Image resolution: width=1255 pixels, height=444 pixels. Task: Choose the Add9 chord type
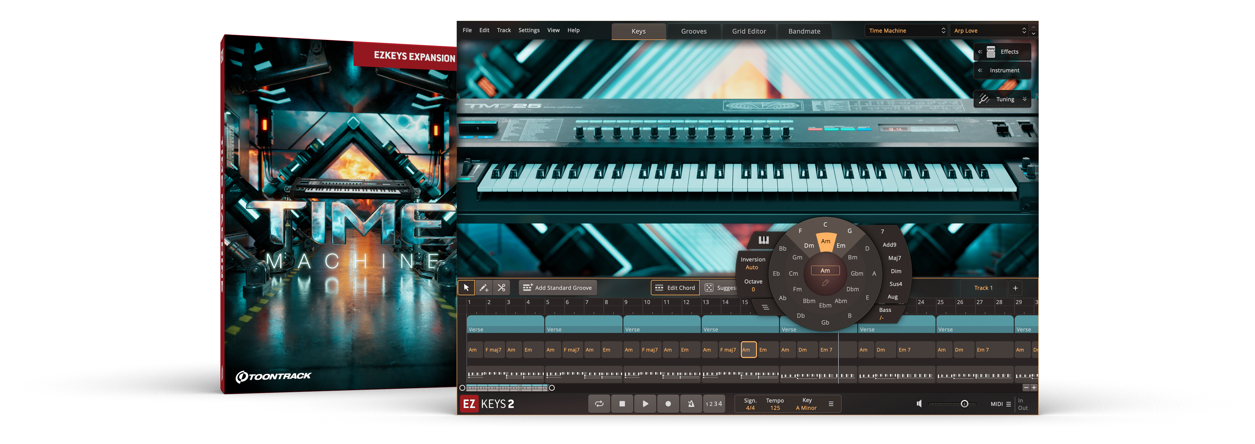tap(889, 245)
